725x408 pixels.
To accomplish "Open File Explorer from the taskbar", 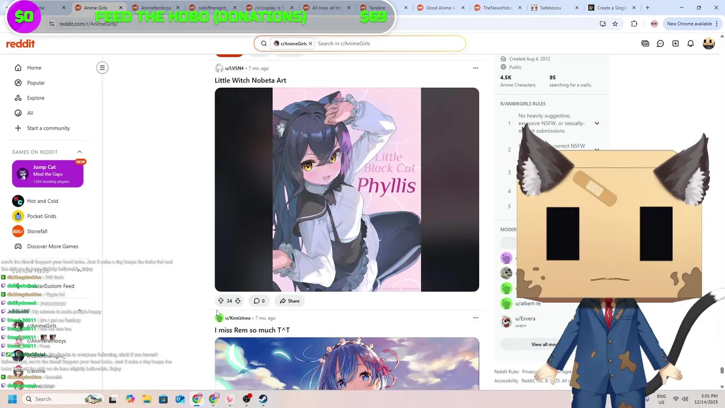I will [147, 399].
